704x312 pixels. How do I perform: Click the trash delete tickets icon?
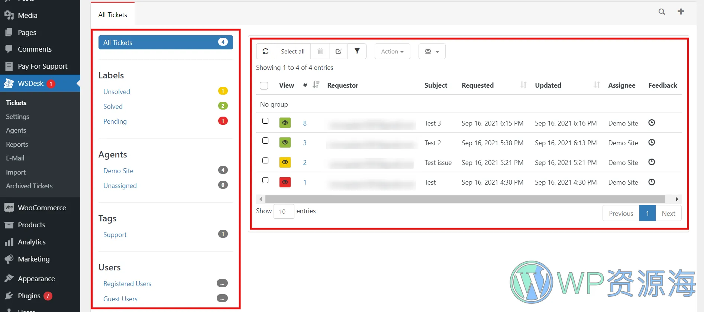[x=320, y=51]
